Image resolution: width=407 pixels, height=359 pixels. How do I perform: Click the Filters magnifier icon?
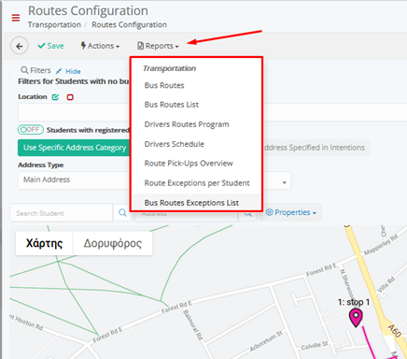(24, 70)
